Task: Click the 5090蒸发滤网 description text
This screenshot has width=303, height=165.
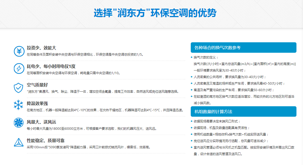Action: (89, 147)
